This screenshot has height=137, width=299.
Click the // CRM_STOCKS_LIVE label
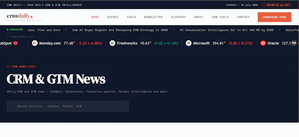(x=20, y=37)
